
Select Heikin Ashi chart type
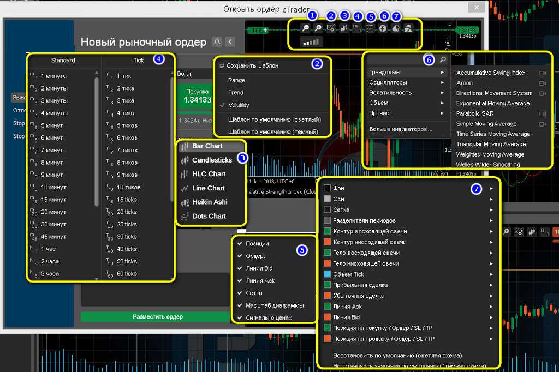point(210,202)
